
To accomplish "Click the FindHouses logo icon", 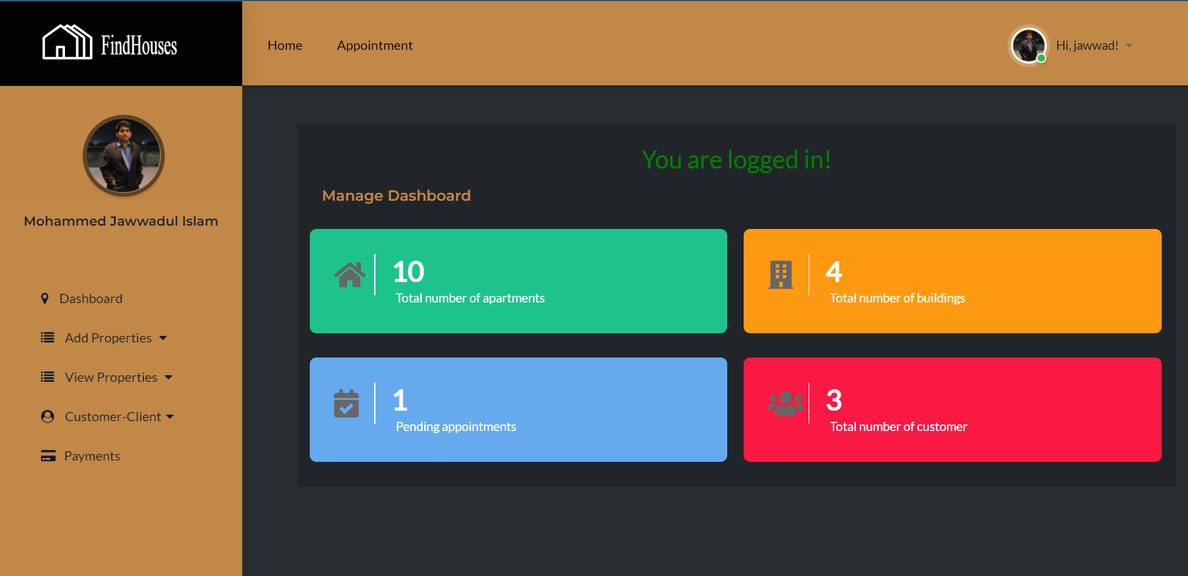I will 67,43.
